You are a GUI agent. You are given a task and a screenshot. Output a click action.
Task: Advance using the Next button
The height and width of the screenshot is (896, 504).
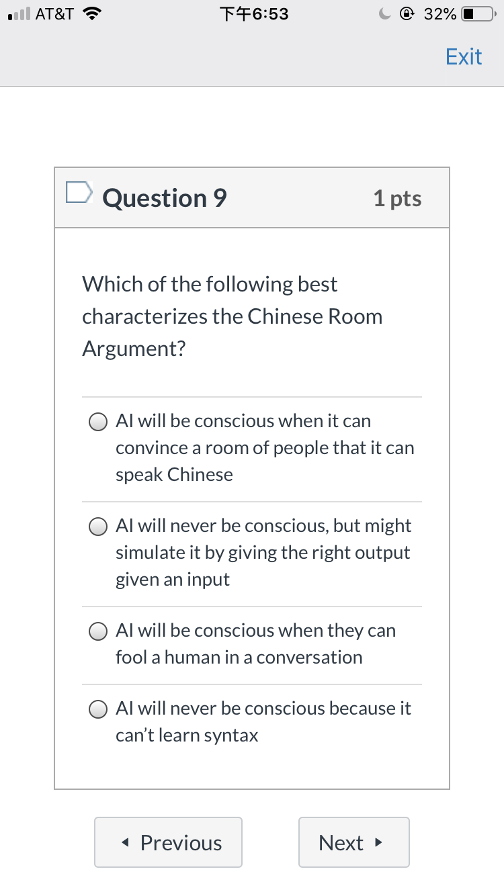[x=353, y=842]
